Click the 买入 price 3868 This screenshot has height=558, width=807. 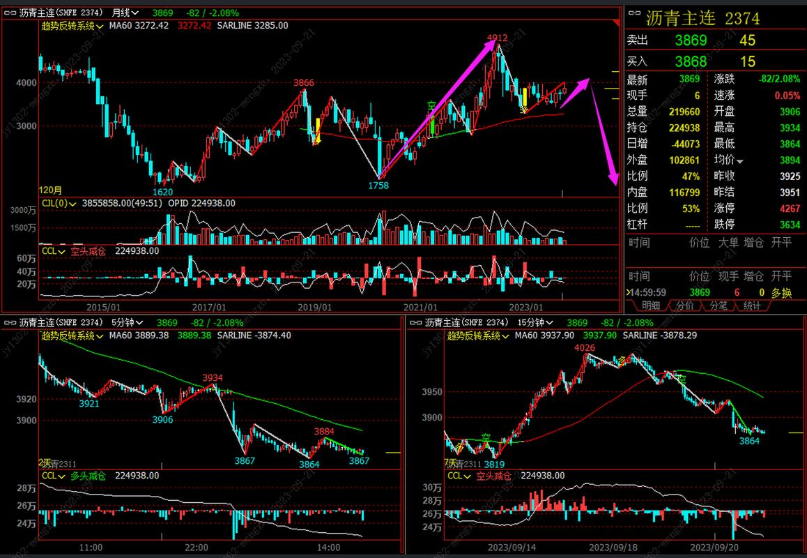[690, 62]
